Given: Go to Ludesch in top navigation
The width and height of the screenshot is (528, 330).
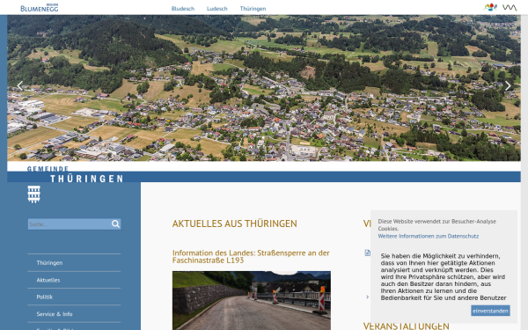Looking at the screenshot, I should click(217, 9).
